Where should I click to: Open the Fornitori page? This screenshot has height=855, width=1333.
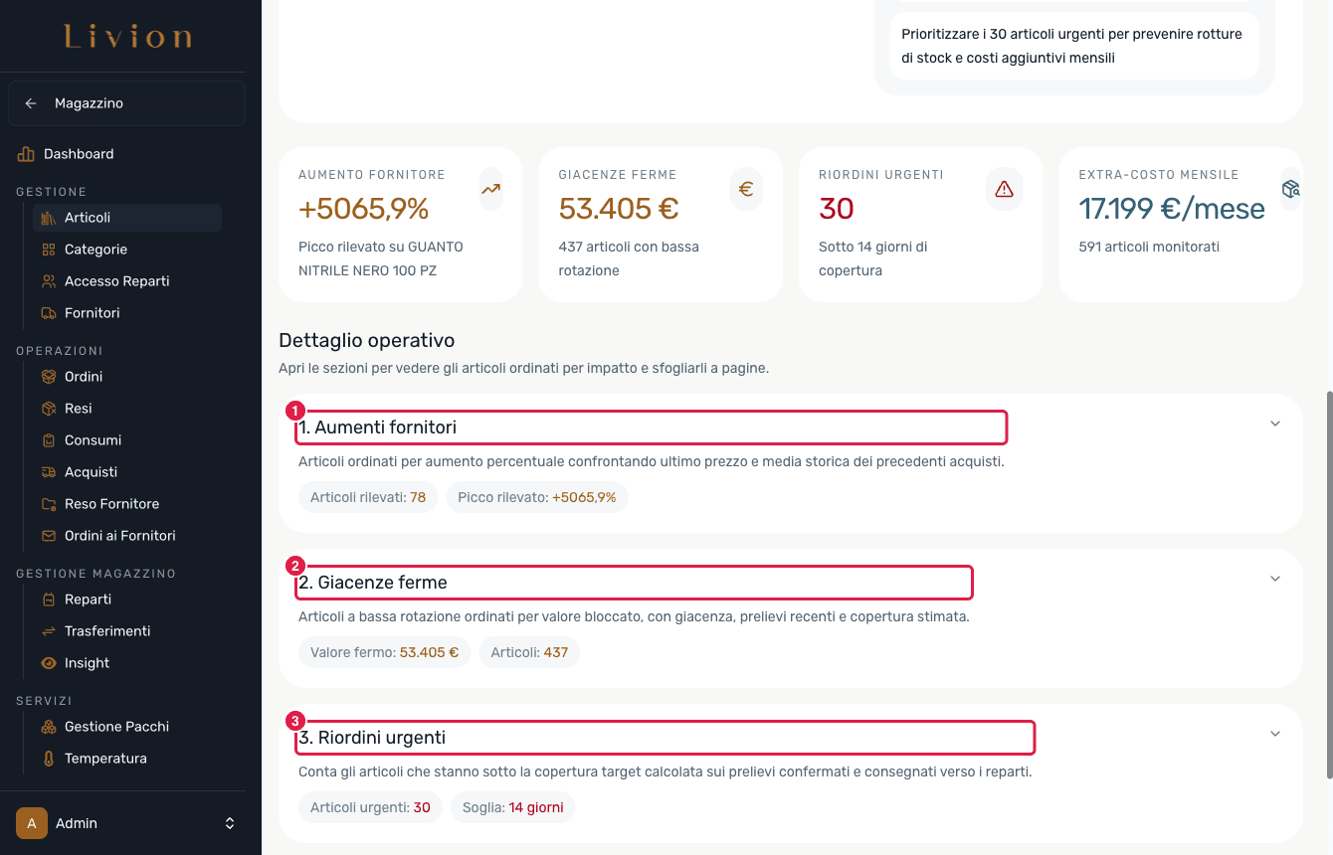[x=127, y=313]
